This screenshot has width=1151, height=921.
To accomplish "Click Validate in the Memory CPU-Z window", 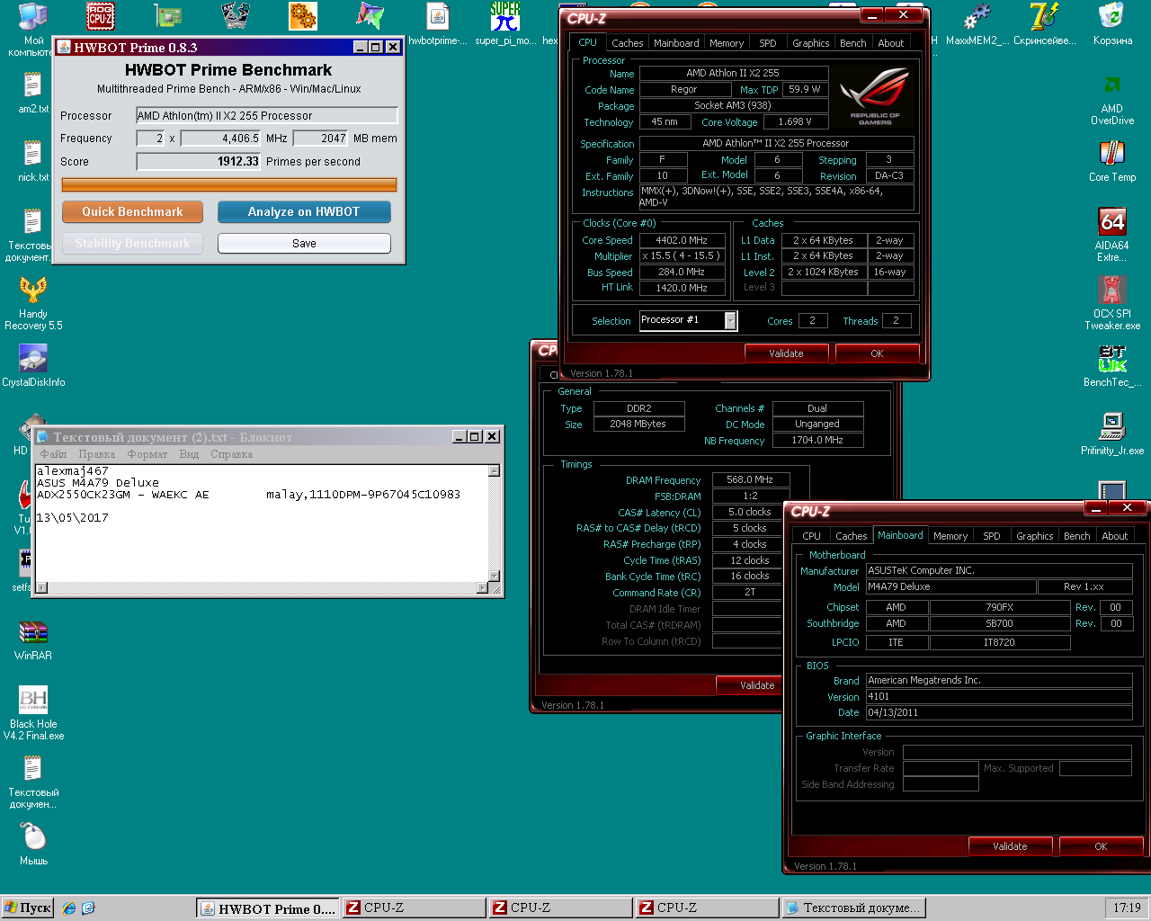I will click(x=750, y=685).
